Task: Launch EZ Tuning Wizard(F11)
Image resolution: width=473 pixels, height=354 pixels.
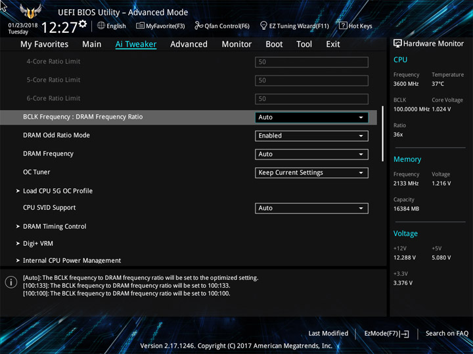Action: (x=299, y=26)
